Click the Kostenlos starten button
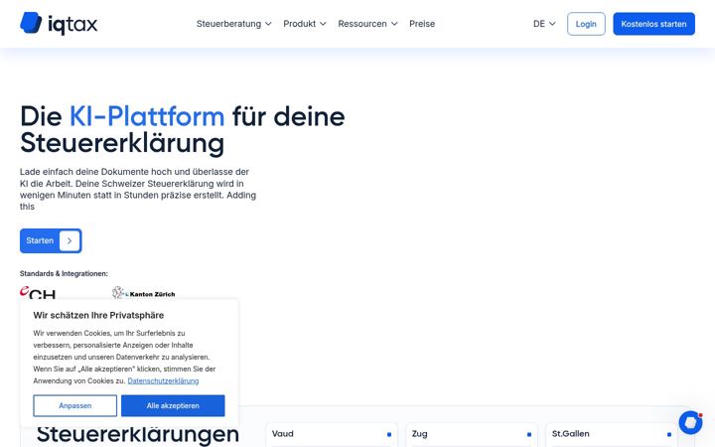 click(x=653, y=24)
